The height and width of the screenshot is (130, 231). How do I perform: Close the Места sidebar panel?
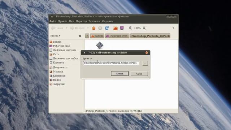pyautogui.click(x=80, y=36)
